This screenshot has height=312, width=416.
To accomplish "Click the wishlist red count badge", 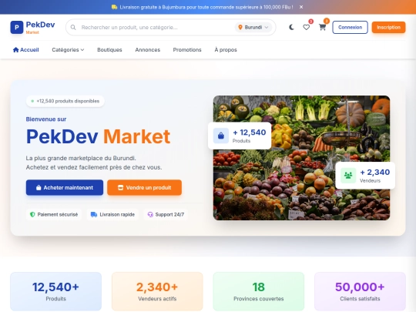I will [x=311, y=22].
